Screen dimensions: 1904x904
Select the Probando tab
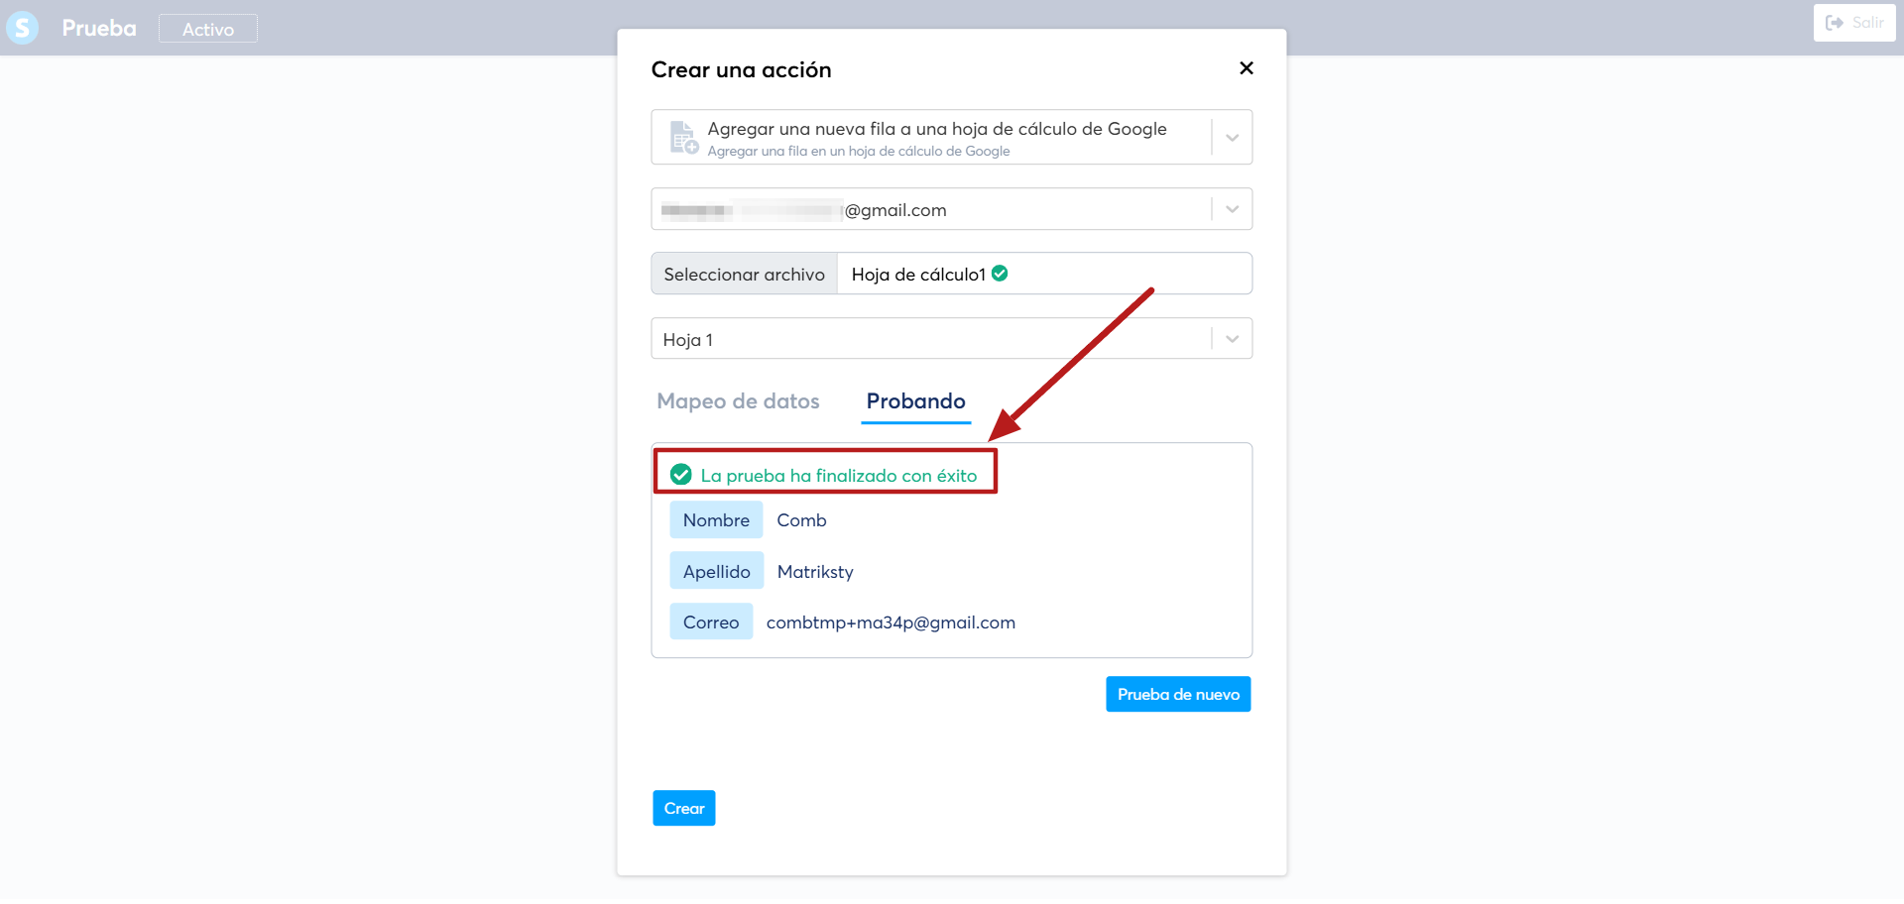915,401
